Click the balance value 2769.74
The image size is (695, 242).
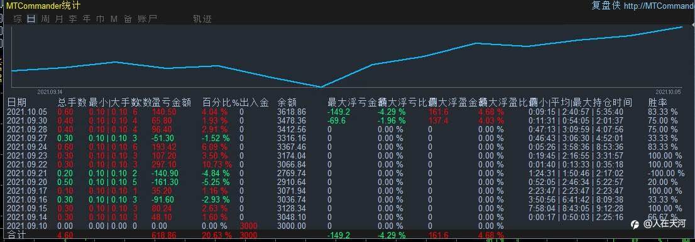pyautogui.click(x=292, y=173)
